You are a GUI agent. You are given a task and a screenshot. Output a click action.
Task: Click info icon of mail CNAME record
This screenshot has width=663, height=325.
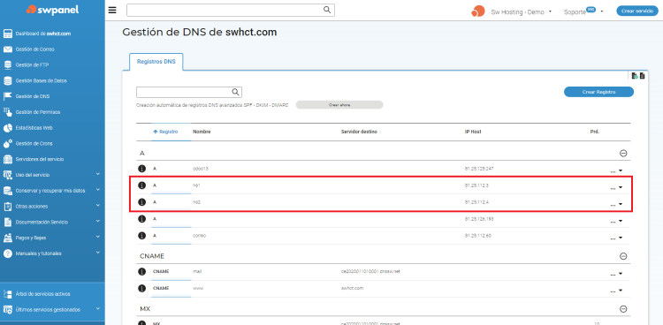coord(141,272)
